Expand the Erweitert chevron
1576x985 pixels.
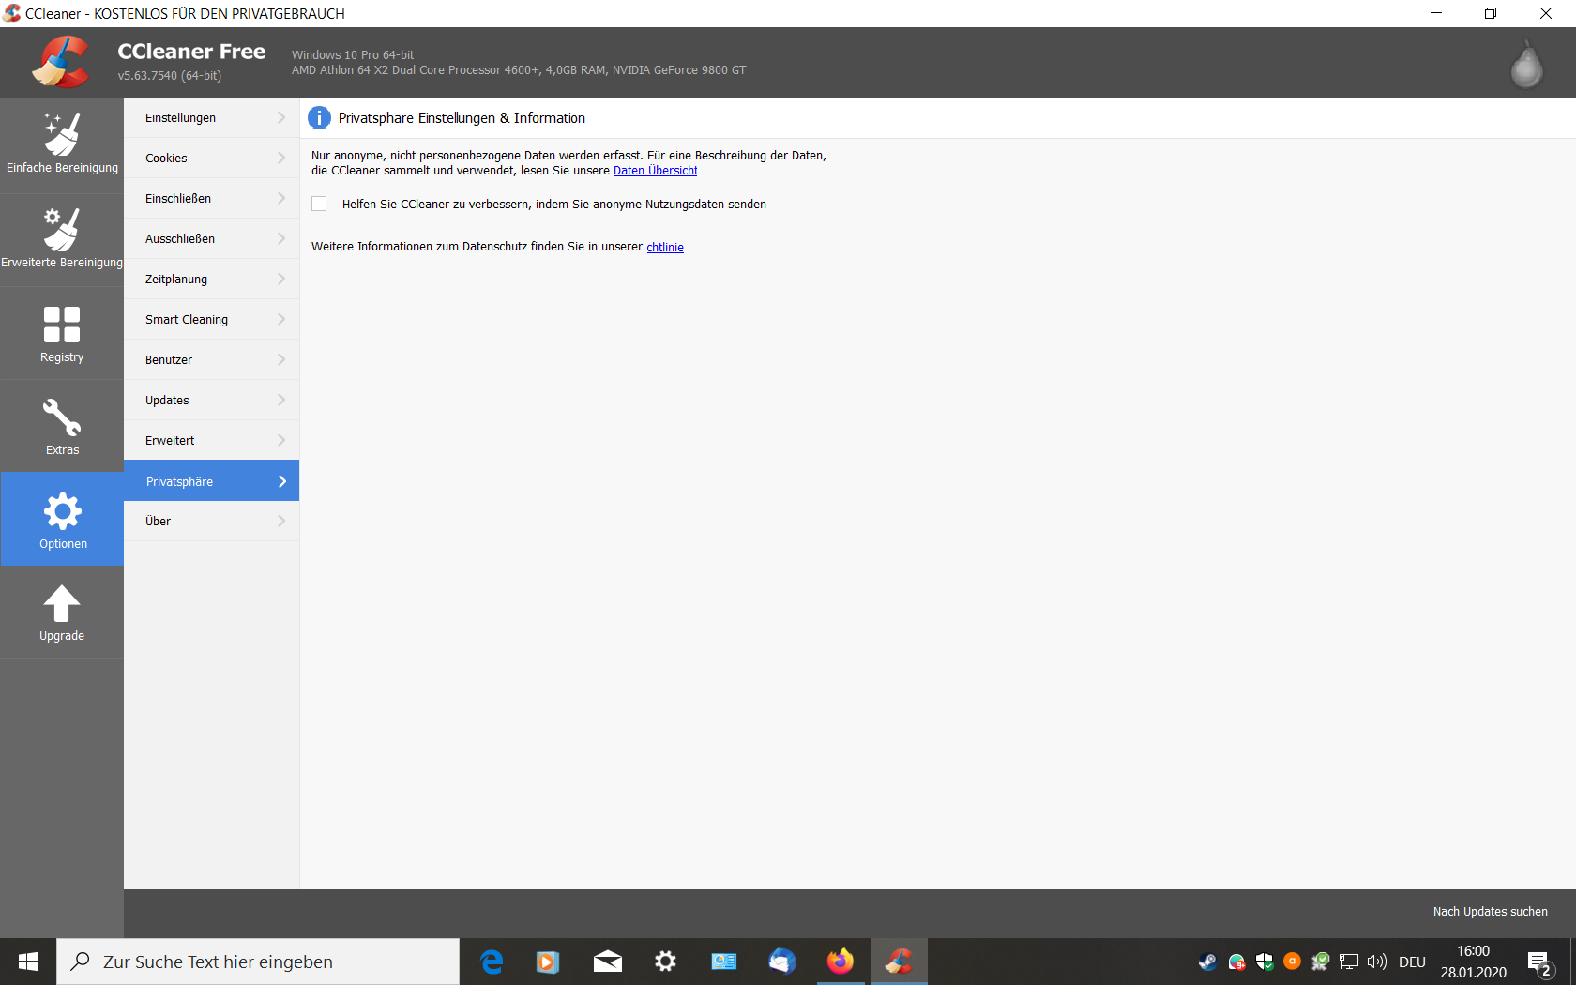coord(281,440)
